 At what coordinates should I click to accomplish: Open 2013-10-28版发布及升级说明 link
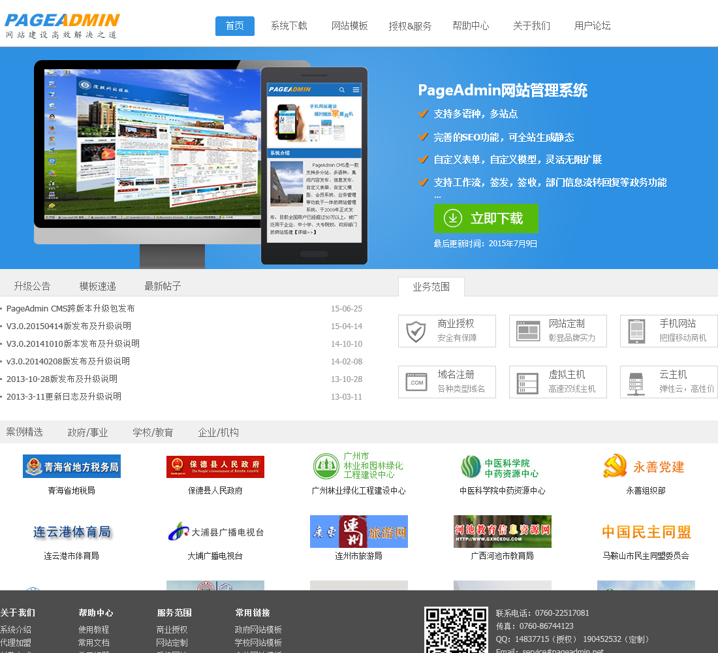pyautogui.click(x=62, y=379)
